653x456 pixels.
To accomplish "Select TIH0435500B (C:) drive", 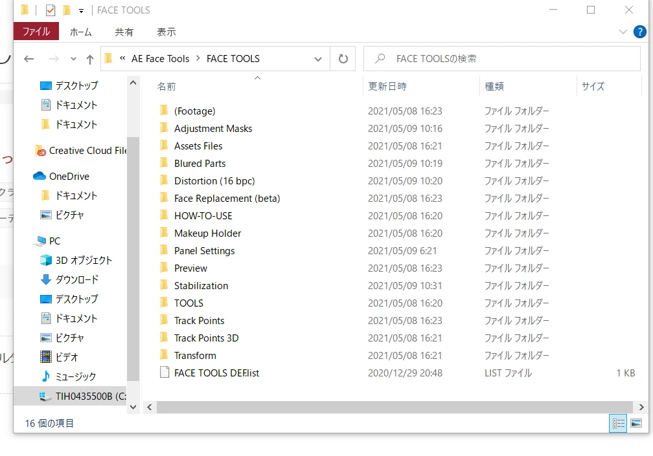I will [x=70, y=396].
